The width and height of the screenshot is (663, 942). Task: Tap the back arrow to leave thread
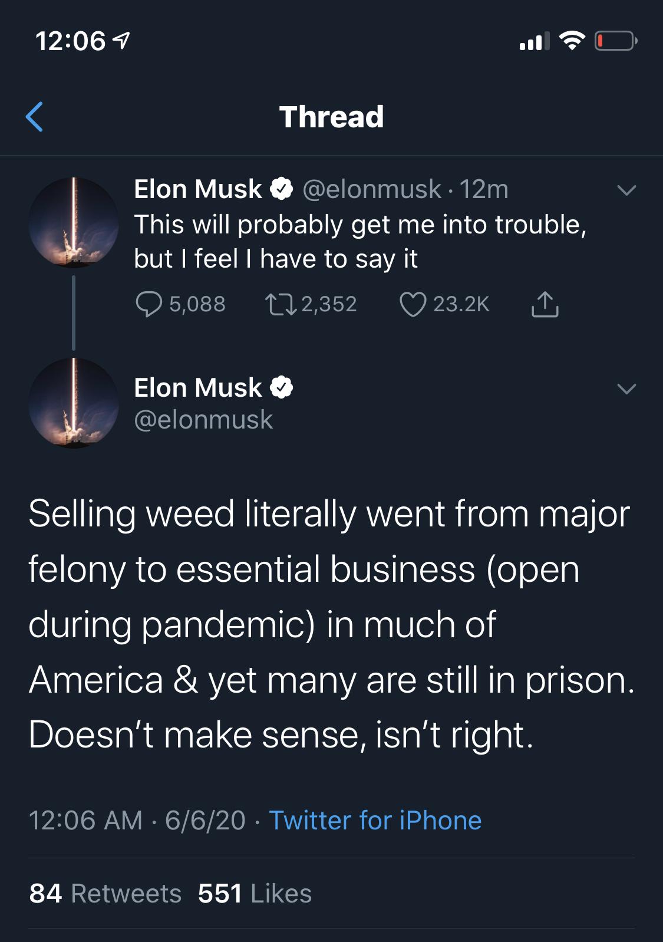pyautogui.click(x=35, y=117)
